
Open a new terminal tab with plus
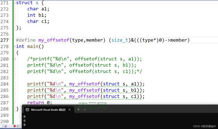click(78, 109)
